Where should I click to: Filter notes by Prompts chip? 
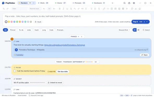coord(60,30)
